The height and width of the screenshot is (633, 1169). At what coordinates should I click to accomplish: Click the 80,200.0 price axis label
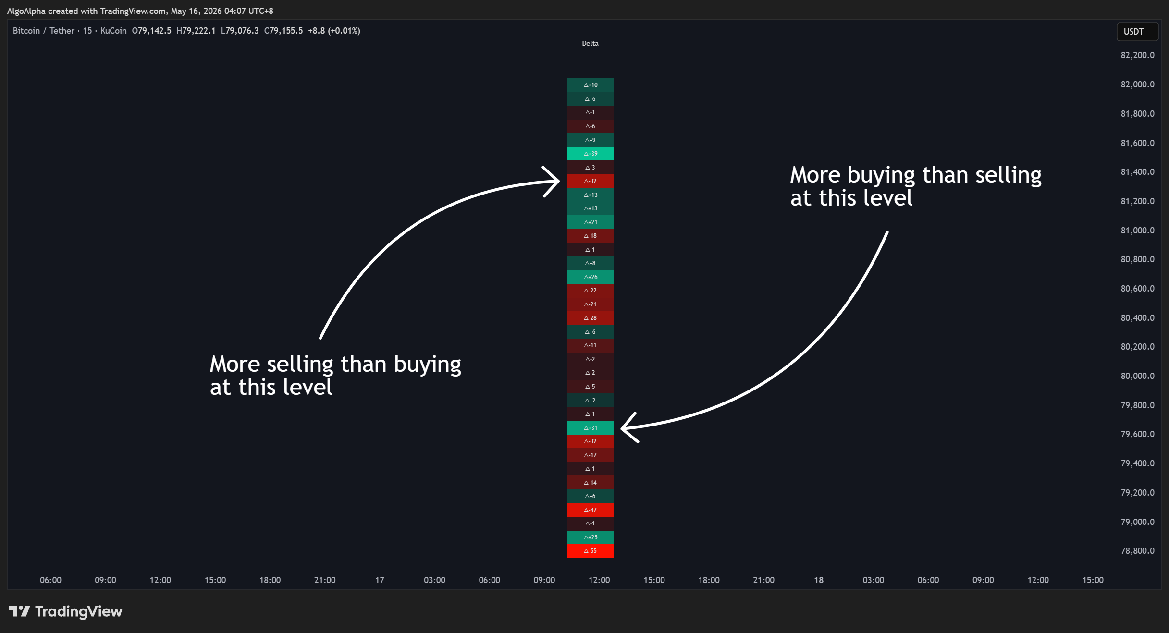(x=1137, y=347)
